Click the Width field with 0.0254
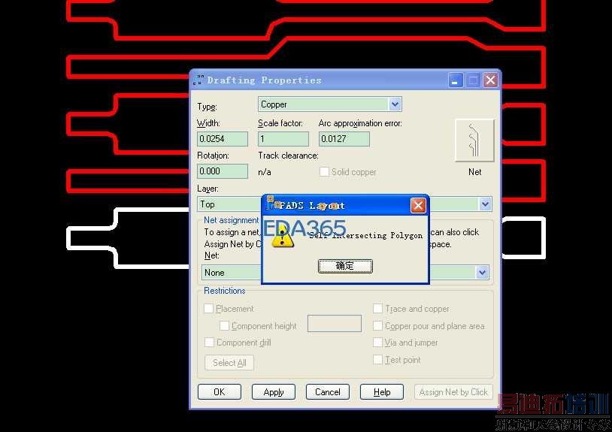 pos(223,139)
